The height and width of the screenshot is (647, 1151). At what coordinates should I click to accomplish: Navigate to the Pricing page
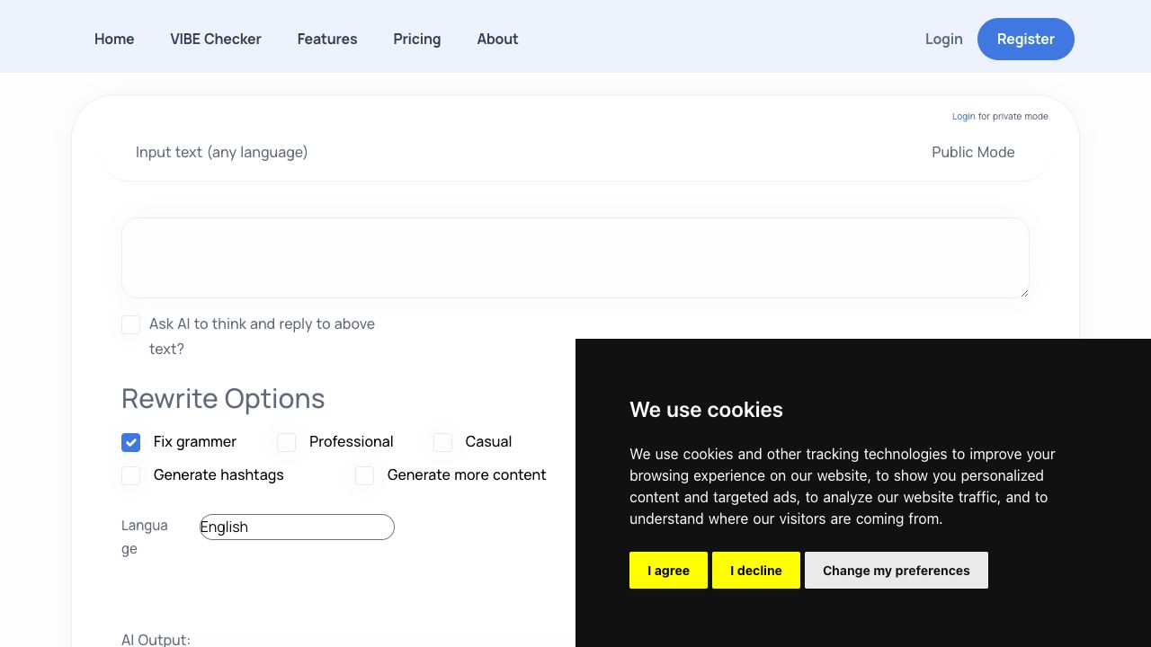417,40
